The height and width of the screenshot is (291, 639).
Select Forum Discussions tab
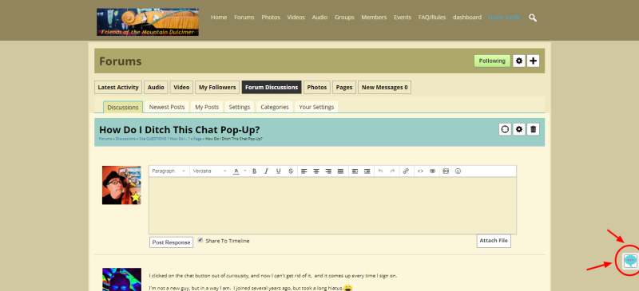click(272, 87)
